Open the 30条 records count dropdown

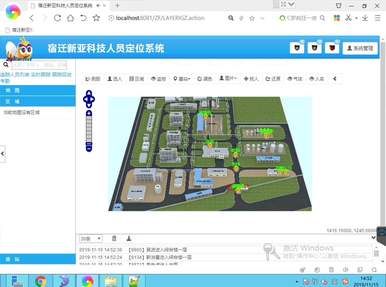[90, 238]
